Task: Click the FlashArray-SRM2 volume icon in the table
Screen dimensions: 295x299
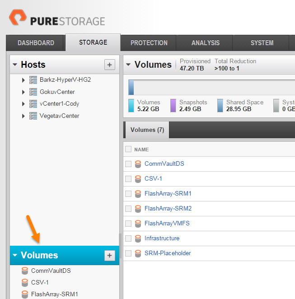Action: (138, 209)
